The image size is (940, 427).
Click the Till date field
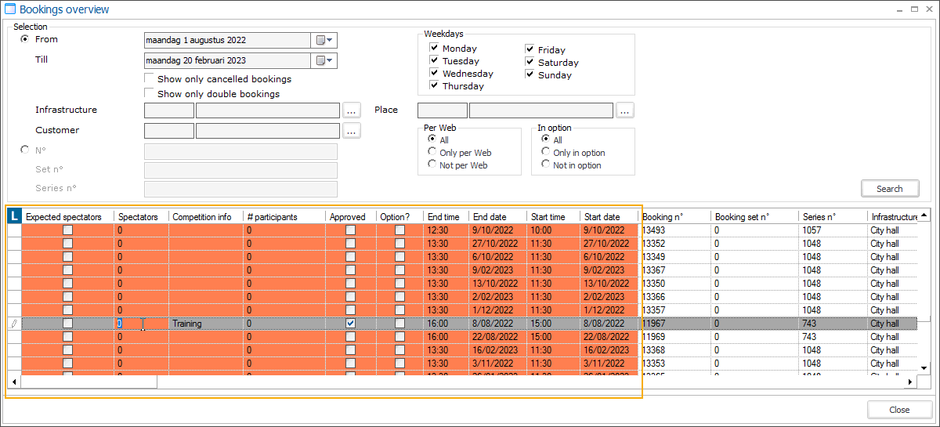click(228, 60)
